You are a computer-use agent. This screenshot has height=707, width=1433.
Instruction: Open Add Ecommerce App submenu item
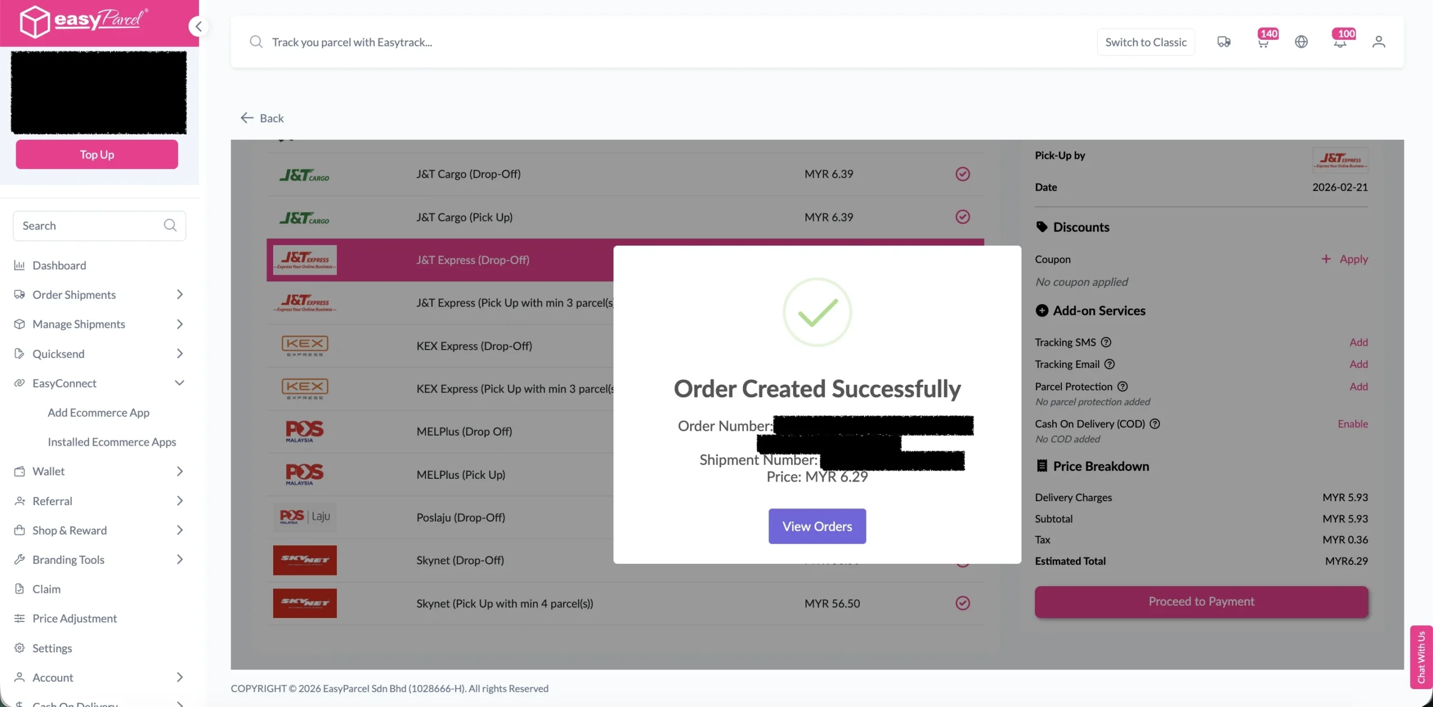(x=99, y=413)
